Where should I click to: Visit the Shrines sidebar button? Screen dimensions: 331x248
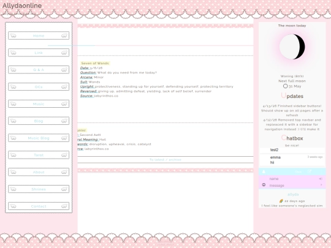pyautogui.click(x=39, y=189)
